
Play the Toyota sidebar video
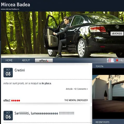pos(108,94)
